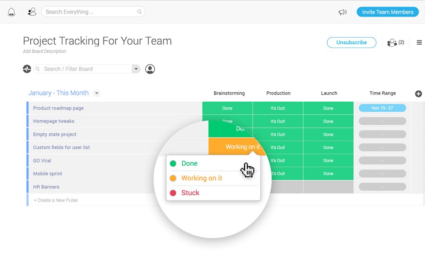425x265 pixels.
Task: Click Homepage tweaks Production It's Out! cell
Action: [278, 121]
